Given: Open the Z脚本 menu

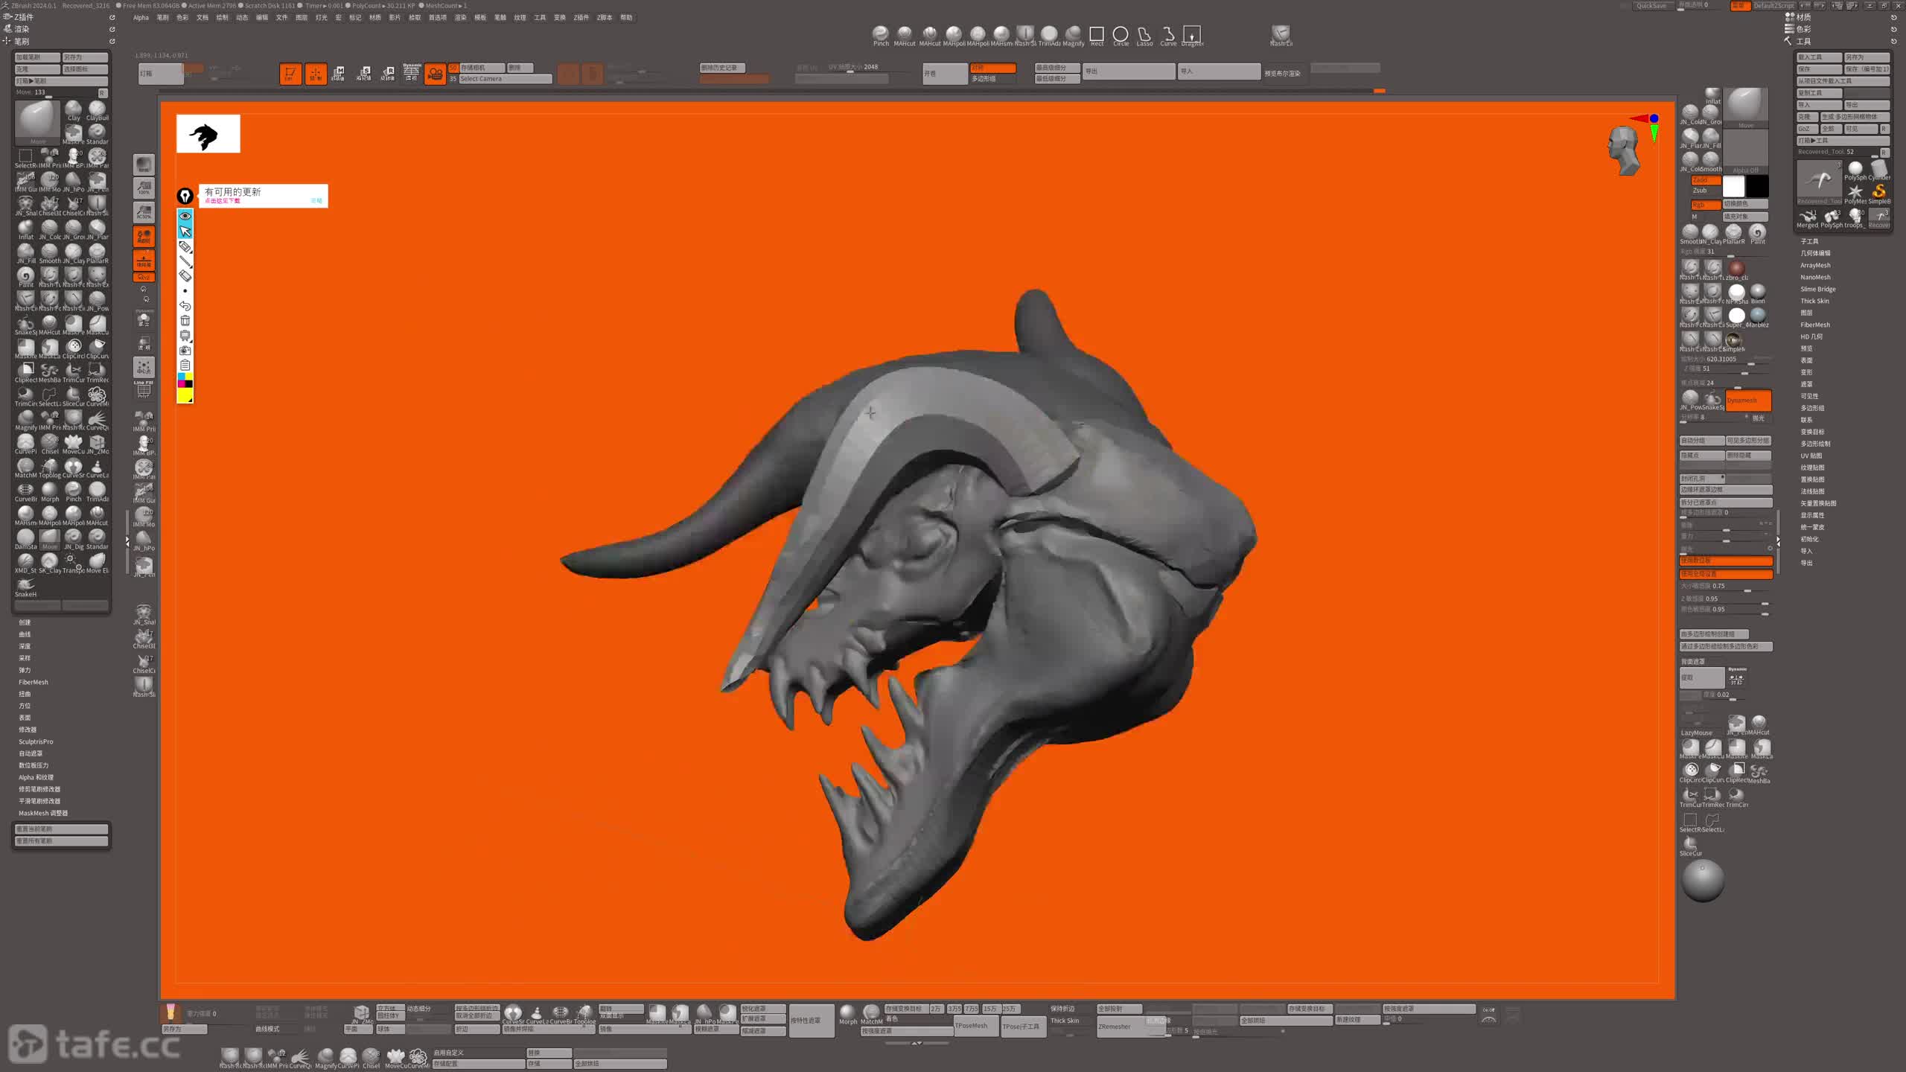Looking at the screenshot, I should [604, 17].
